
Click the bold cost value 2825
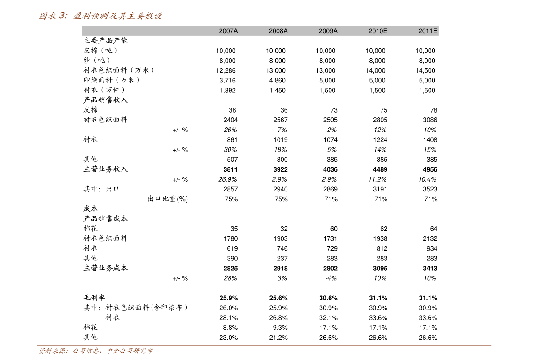[230, 269]
